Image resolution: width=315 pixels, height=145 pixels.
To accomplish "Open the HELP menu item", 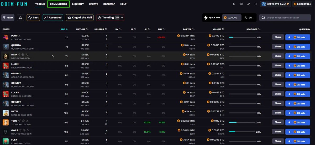I will pyautogui.click(x=123, y=4).
